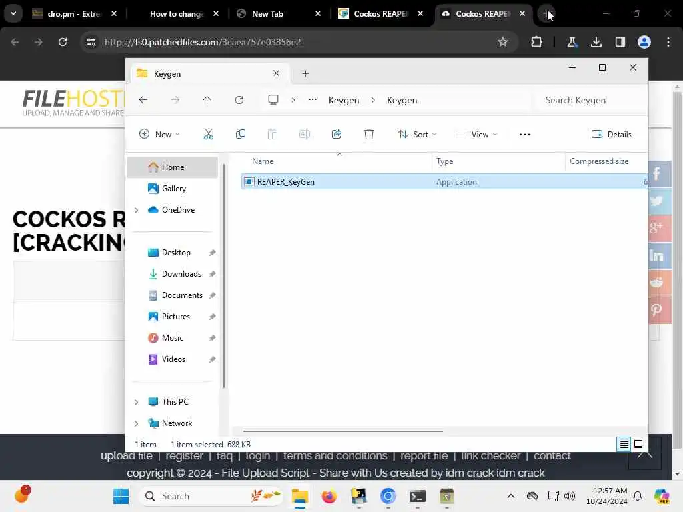The width and height of the screenshot is (683, 512).
Task: Click the Share icon in Explorer toolbar
Action: 337,134
